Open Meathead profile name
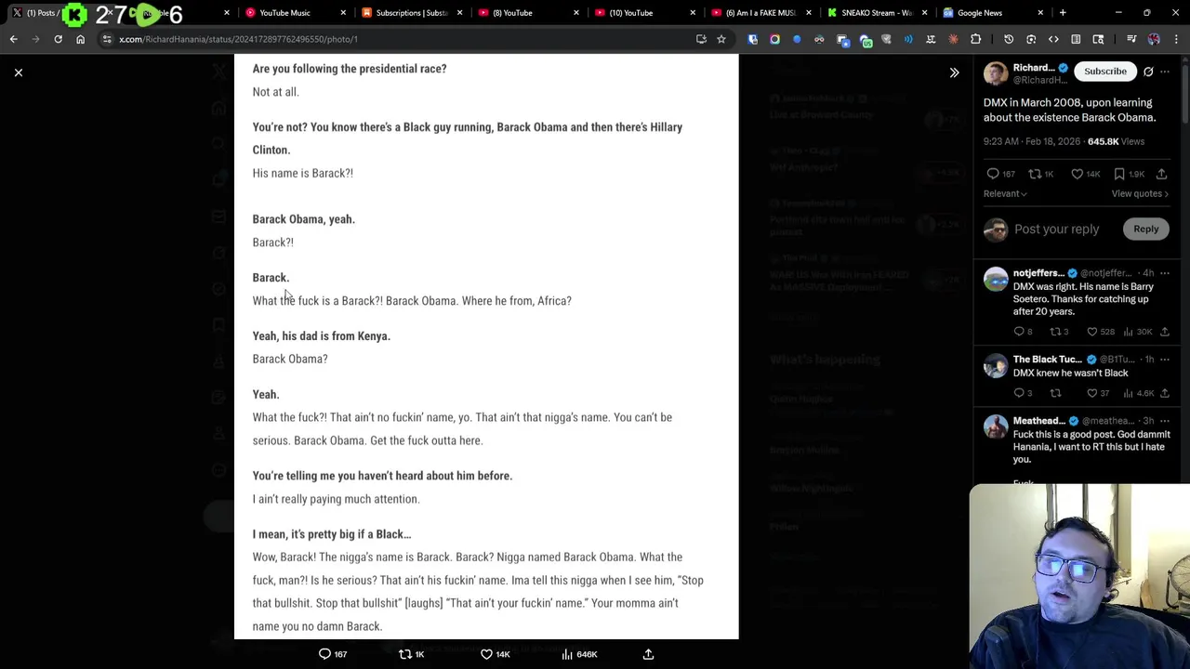Image resolution: width=1190 pixels, height=669 pixels. pyautogui.click(x=1038, y=421)
